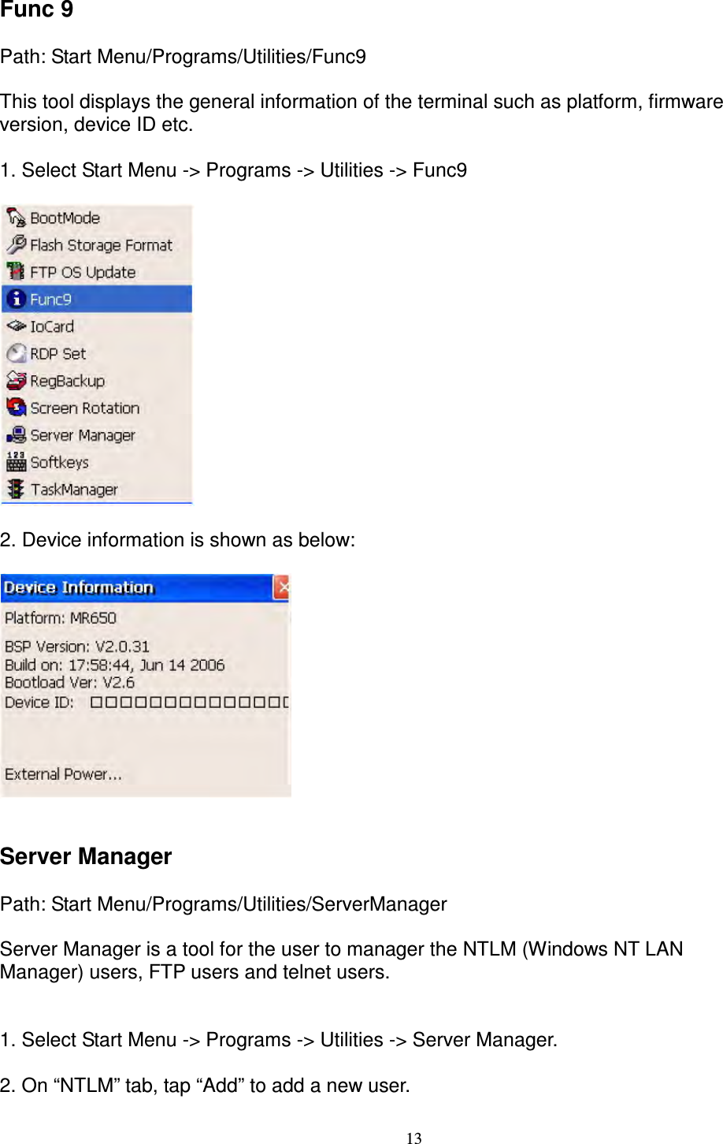Start the TaskManager traffic-light icon
723x1144 pixels.
(x=17, y=490)
